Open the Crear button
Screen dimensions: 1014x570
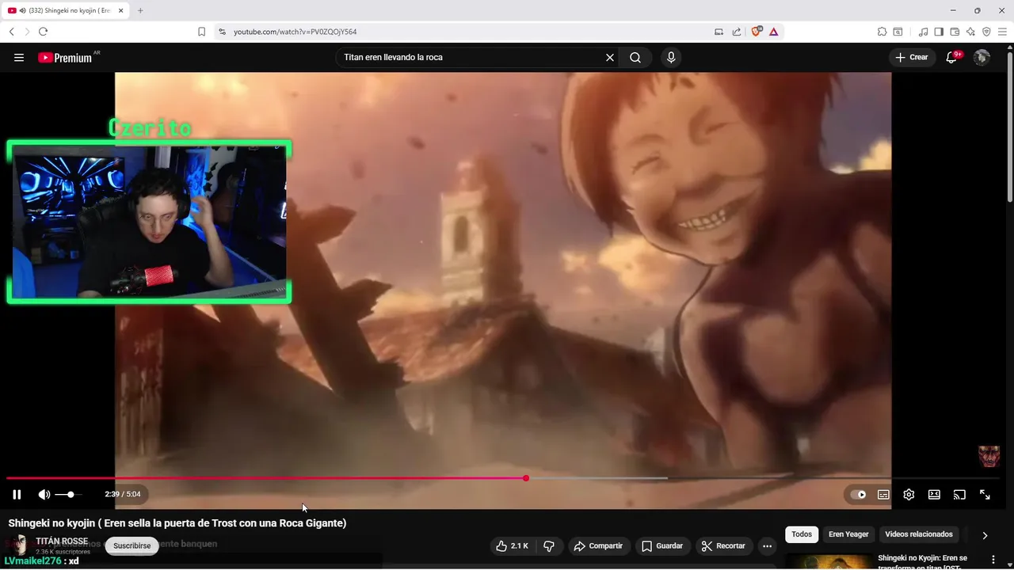point(912,57)
